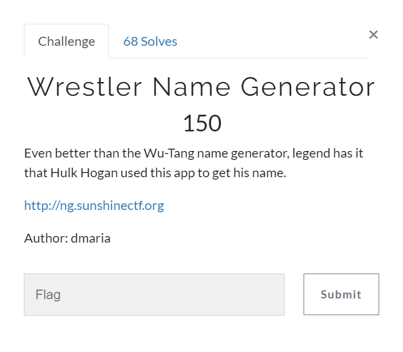The image size is (403, 352).
Task: Focus the Flag input field
Action: point(154,294)
